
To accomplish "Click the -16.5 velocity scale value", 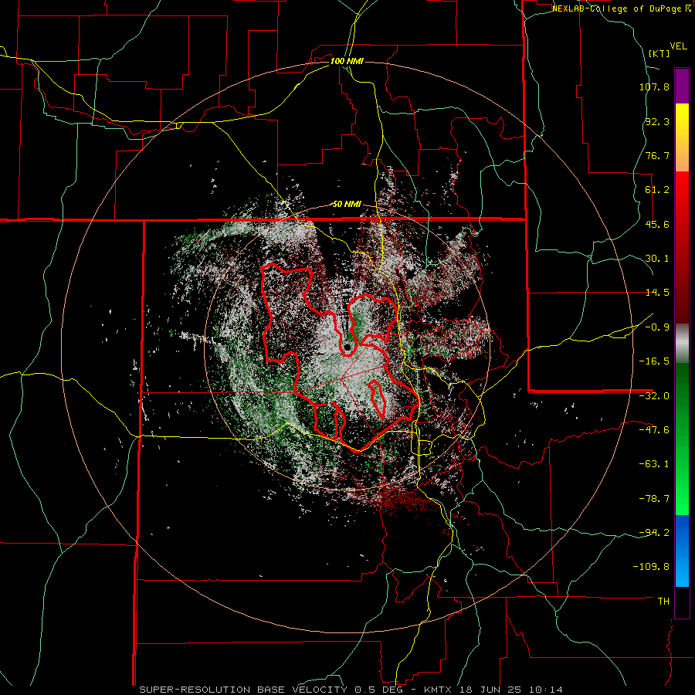I will tap(654, 361).
